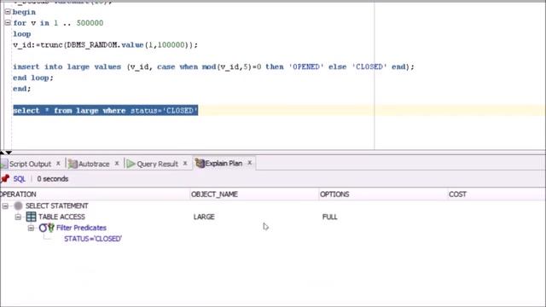
Task: Select STATUS='CLOSED' predicate
Action: coord(93,239)
